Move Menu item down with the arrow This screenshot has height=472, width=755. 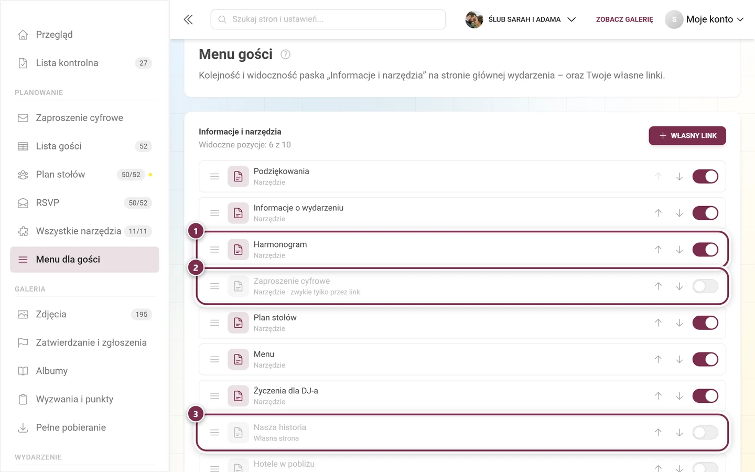[679, 359]
